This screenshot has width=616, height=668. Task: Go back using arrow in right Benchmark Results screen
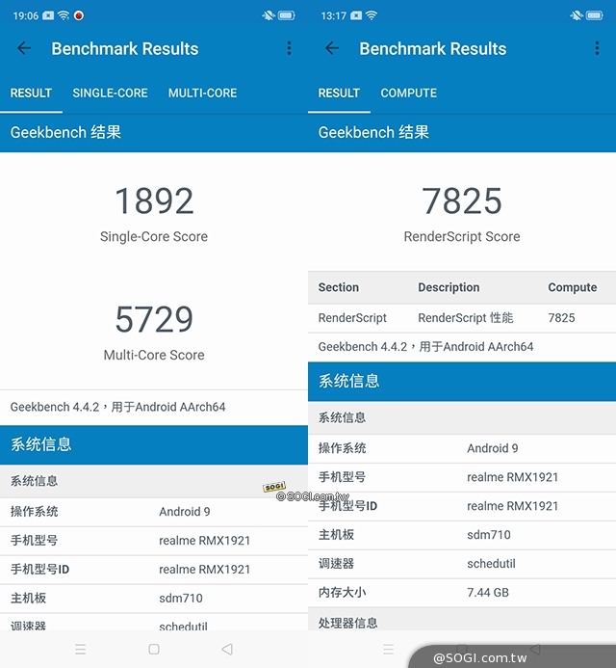click(x=332, y=48)
